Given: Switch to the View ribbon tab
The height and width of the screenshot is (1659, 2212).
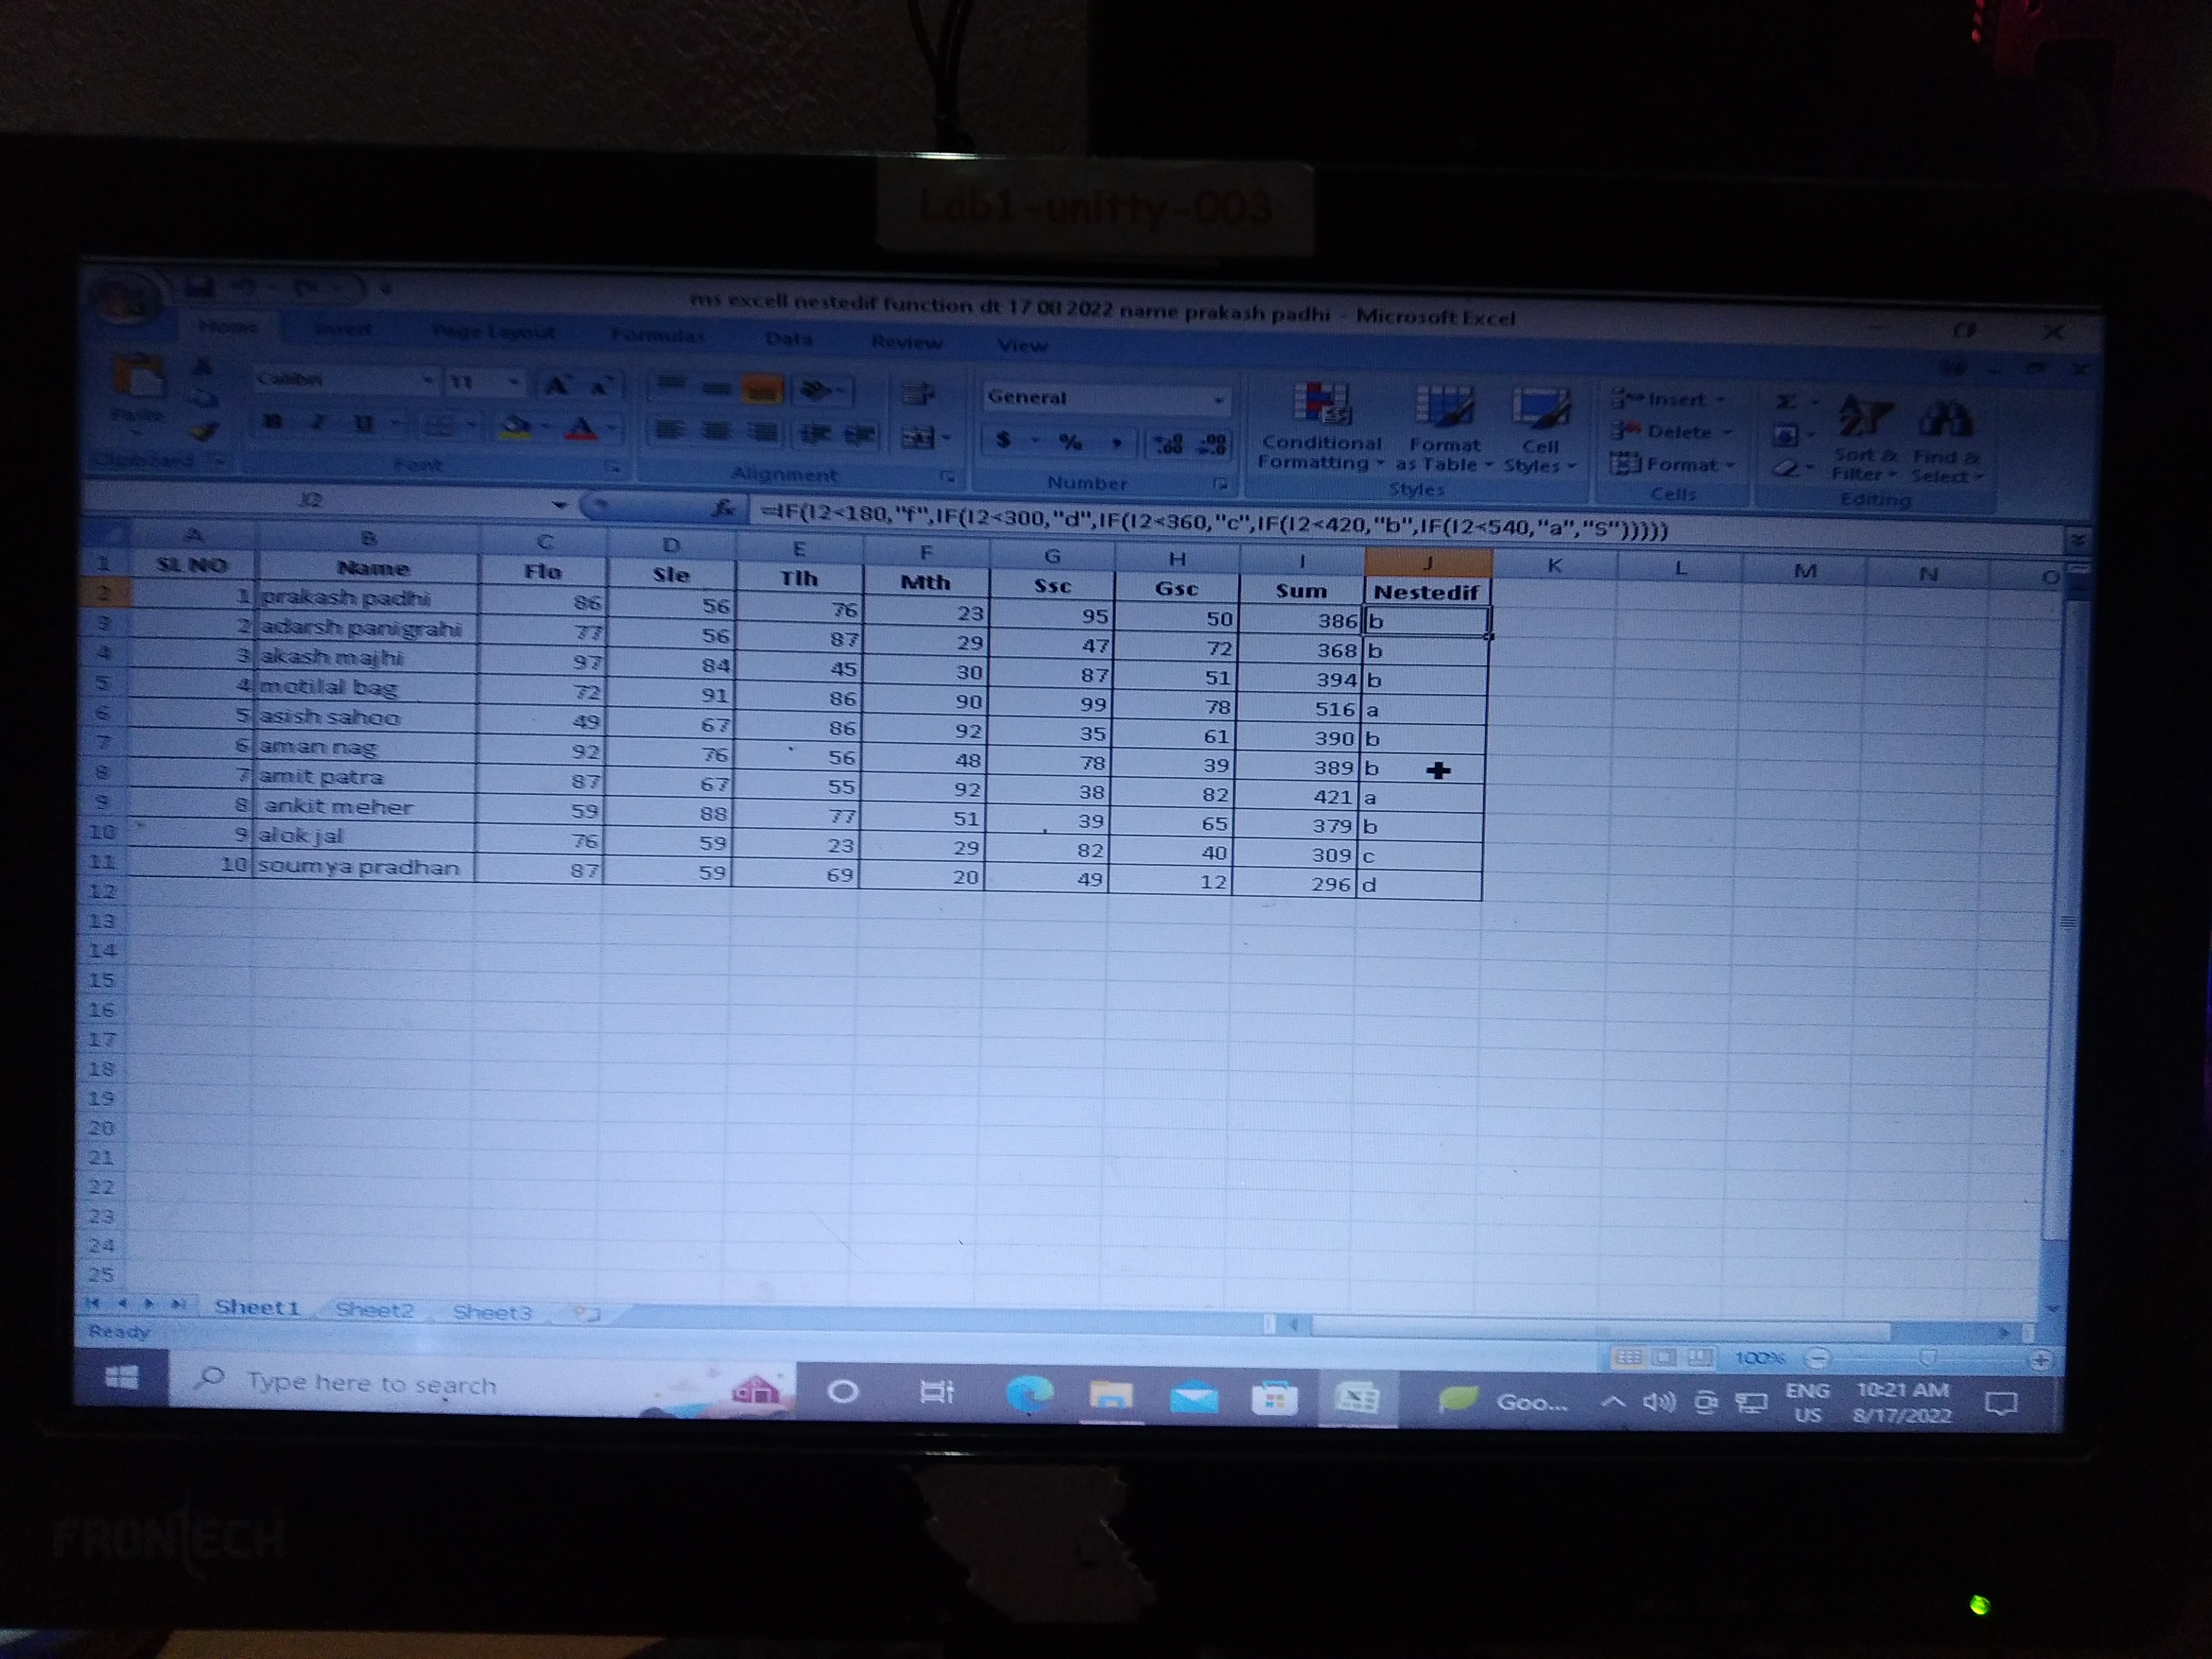Looking at the screenshot, I should point(1021,345).
